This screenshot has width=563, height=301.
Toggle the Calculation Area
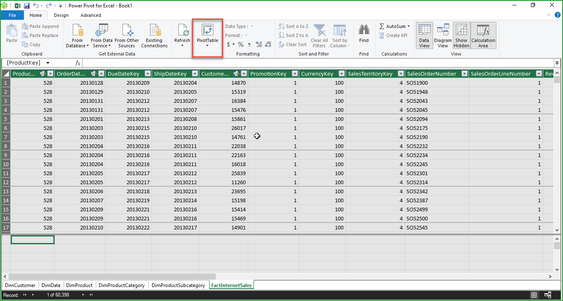(483, 36)
